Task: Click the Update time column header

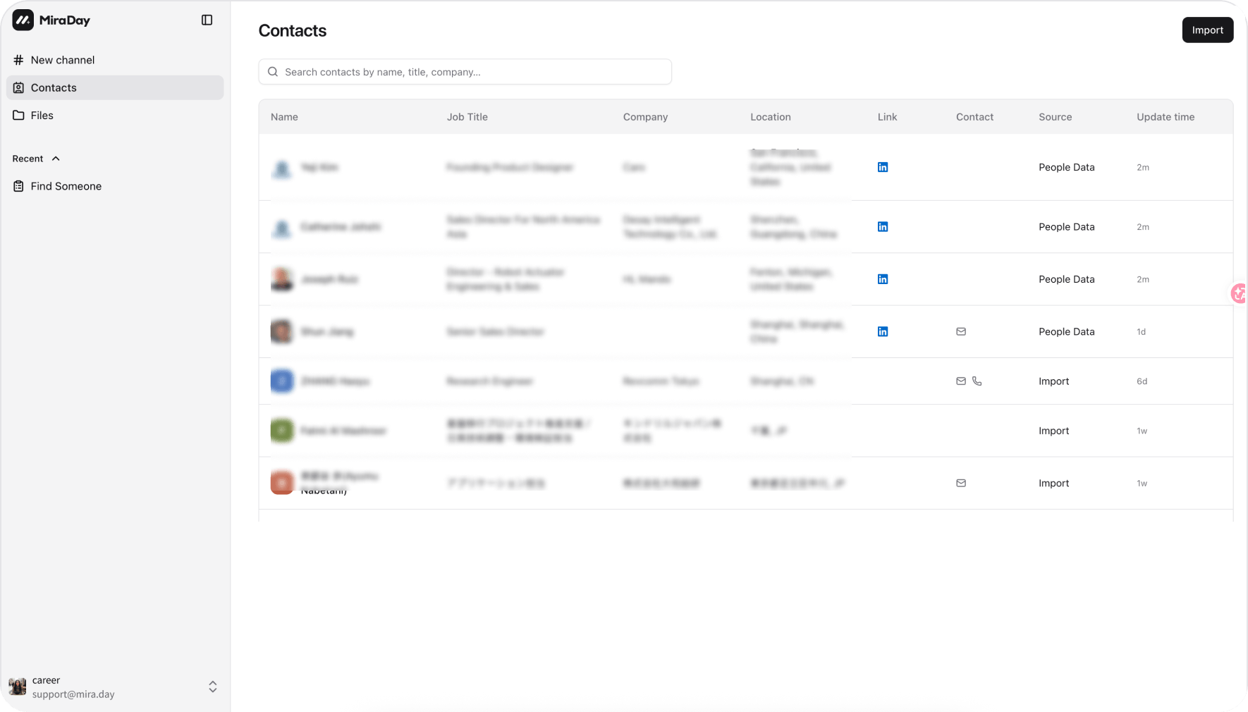Action: (x=1165, y=117)
